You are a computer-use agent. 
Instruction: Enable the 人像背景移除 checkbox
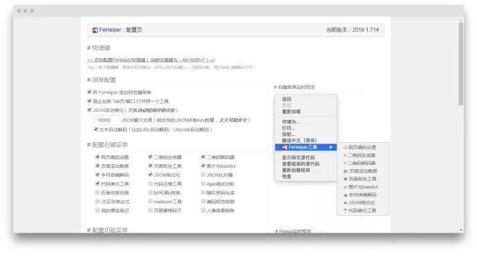(x=203, y=210)
